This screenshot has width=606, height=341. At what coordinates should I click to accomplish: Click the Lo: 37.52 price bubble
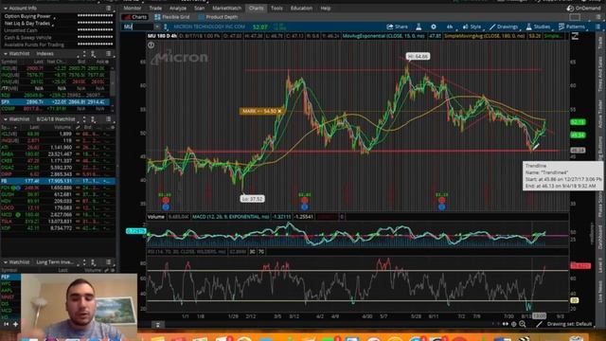252,199
